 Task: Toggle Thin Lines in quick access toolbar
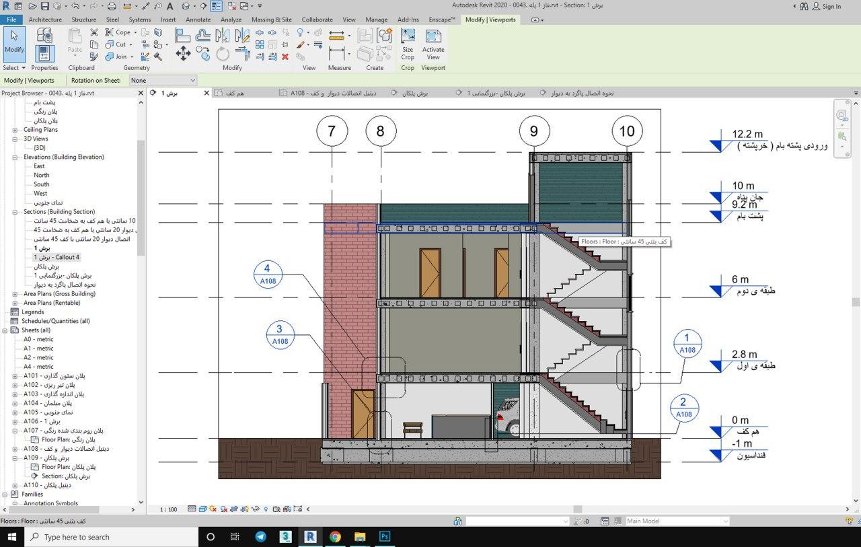coord(216,6)
